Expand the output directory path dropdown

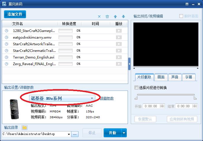pyautogui.click(x=69, y=134)
